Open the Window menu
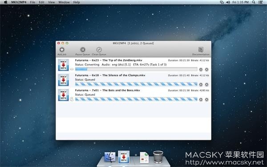Viewport: 267px width, 167px height. click(64, 2)
